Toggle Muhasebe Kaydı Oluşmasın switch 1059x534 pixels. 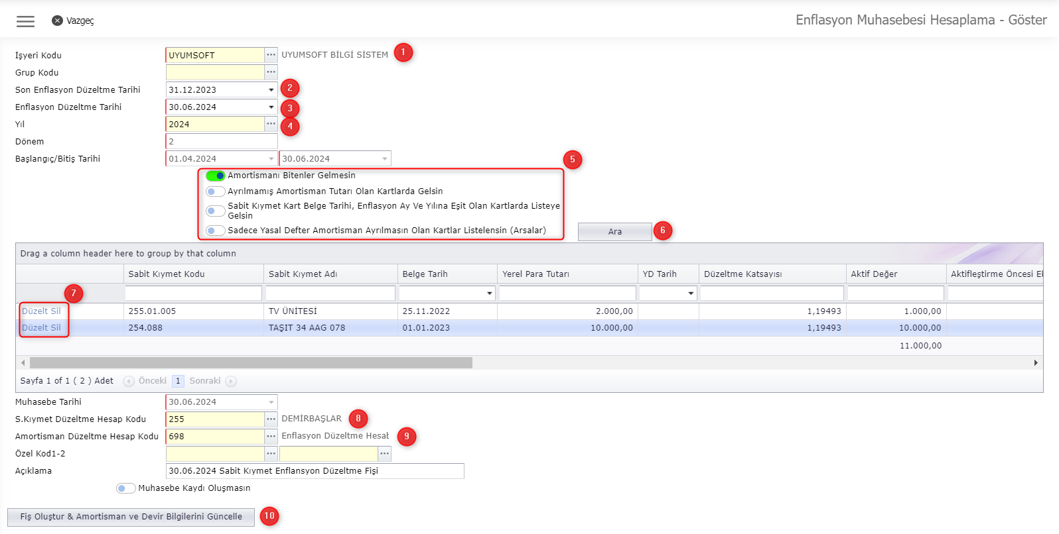point(125,488)
